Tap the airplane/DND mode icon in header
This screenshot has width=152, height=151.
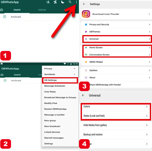(x=55, y=2)
